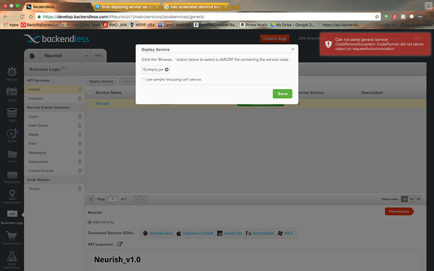The width and height of the screenshot is (434, 271).
Task: Open the v1 version dropdown
Action: (98, 55)
